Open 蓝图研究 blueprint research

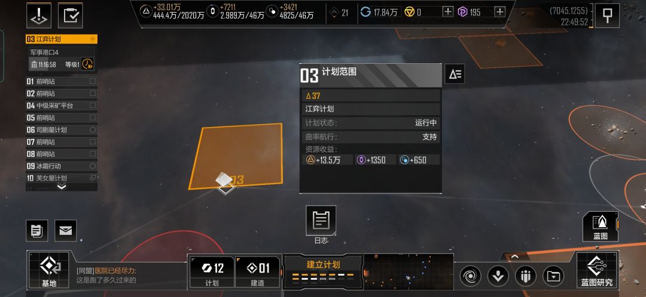pyautogui.click(x=596, y=270)
